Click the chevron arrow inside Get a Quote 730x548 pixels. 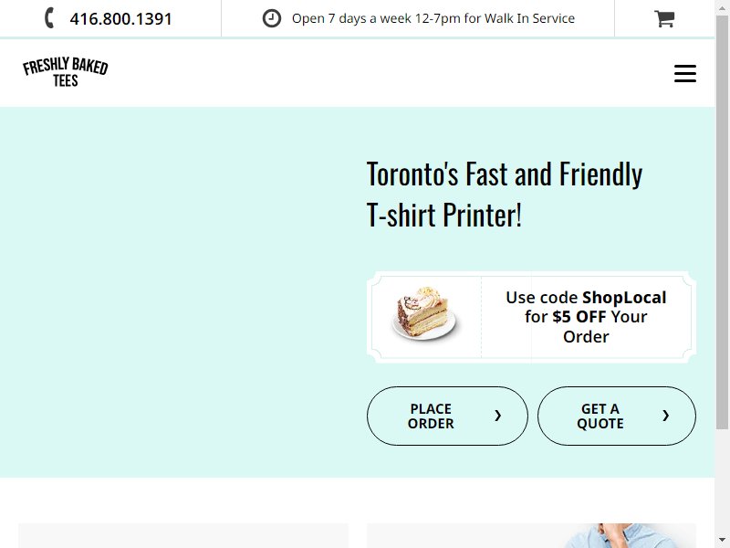pyautogui.click(x=665, y=416)
